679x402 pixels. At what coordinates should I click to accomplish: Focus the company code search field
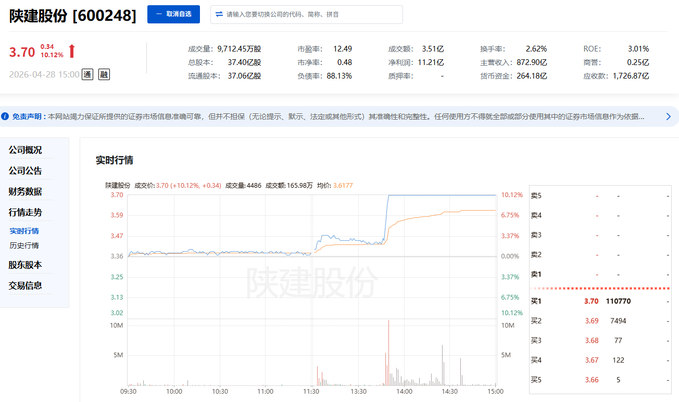306,15
